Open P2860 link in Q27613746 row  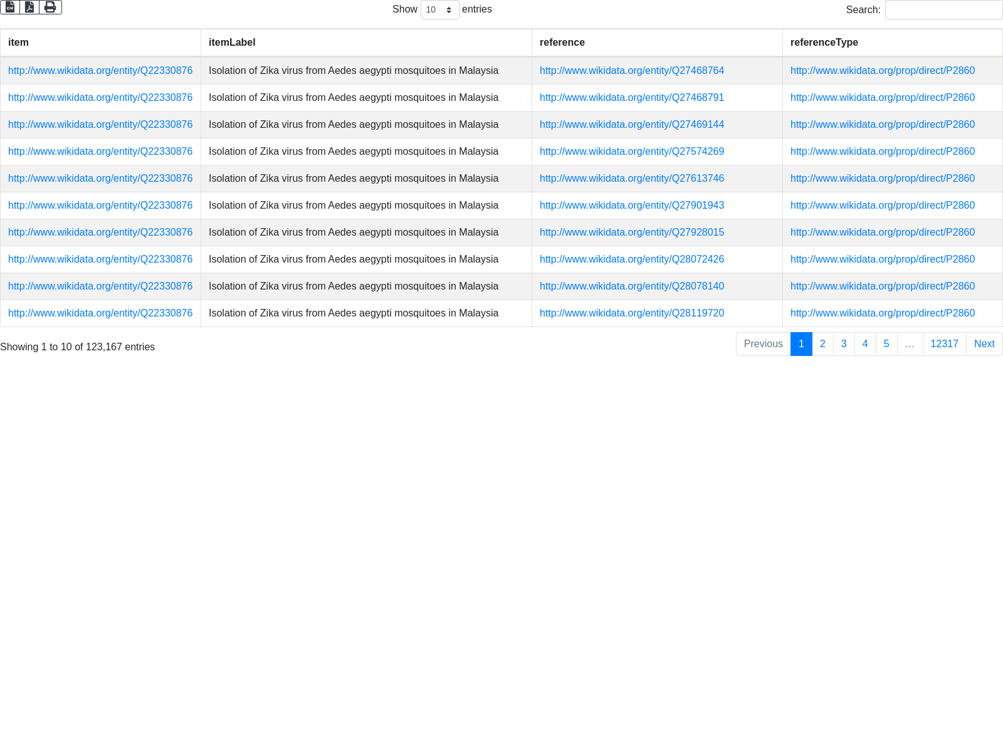click(883, 179)
